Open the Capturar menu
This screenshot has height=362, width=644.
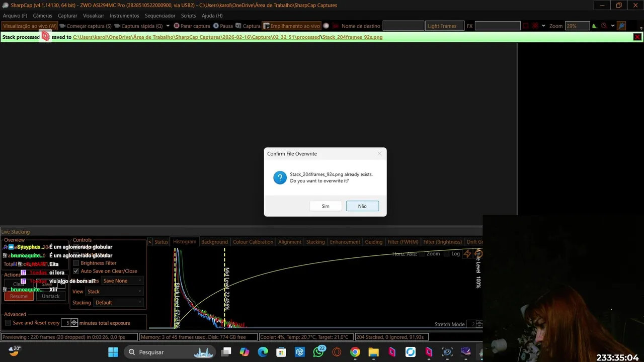coord(67,16)
